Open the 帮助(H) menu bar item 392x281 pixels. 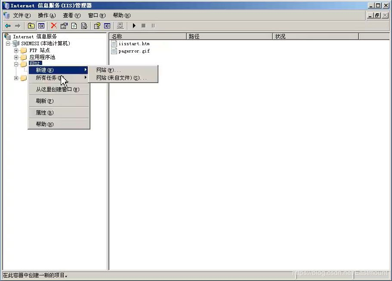(122, 15)
